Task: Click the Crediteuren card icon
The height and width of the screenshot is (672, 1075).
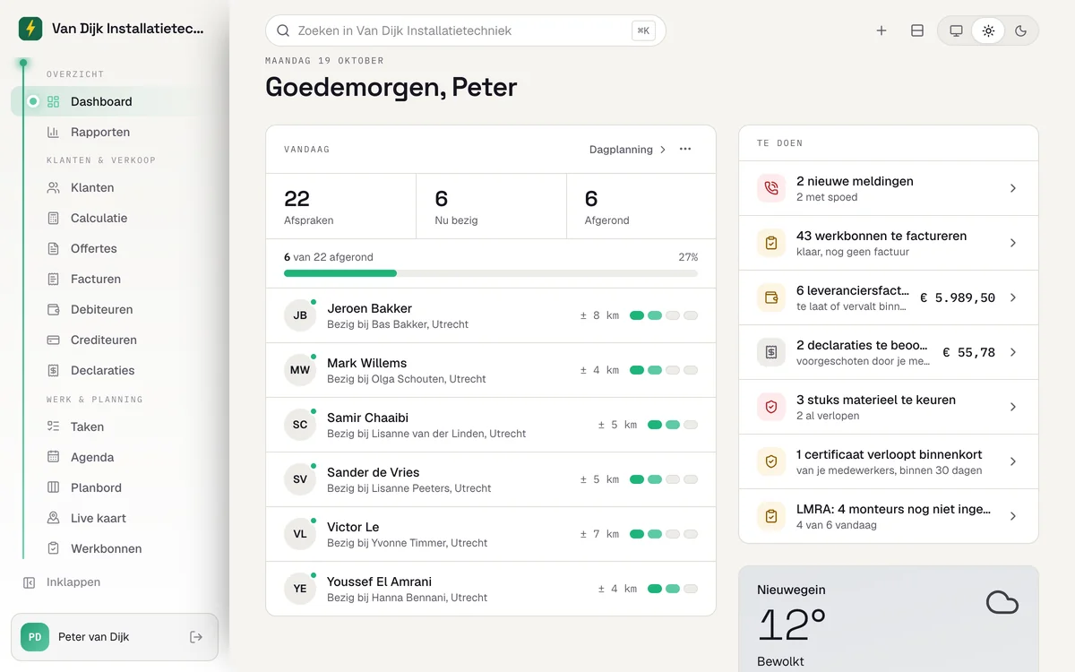Action: [x=53, y=340]
